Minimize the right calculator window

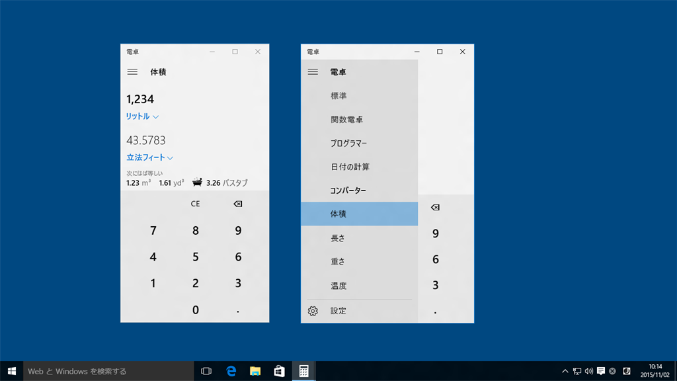tap(417, 52)
